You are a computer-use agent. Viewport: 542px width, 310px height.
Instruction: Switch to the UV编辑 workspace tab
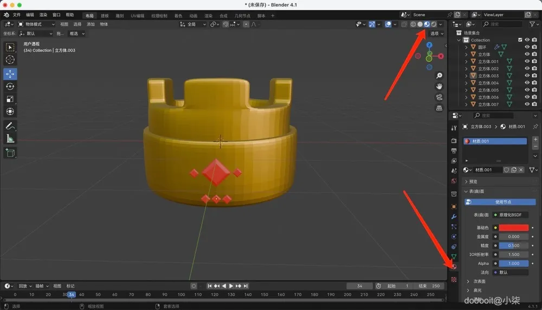[x=137, y=16]
